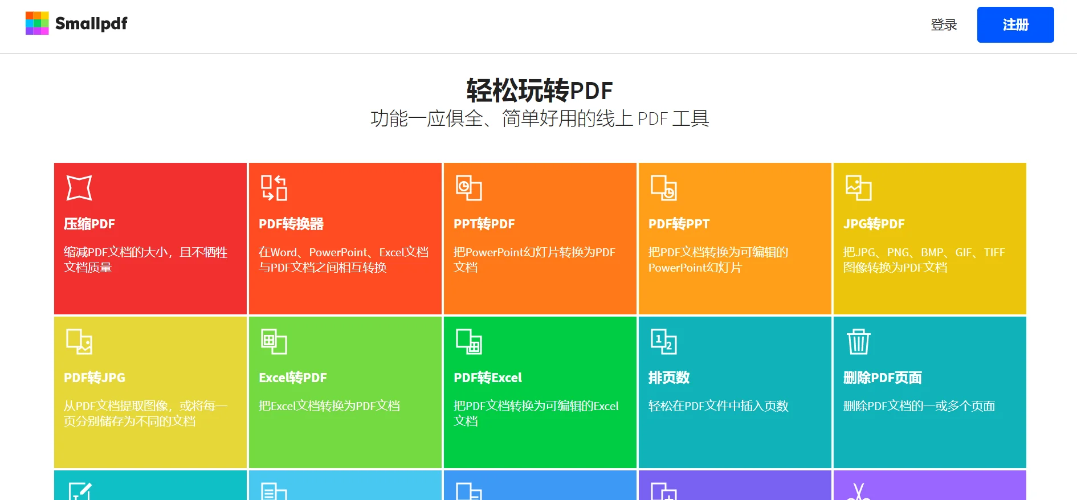The width and height of the screenshot is (1077, 500).
Task: Open the Excel转PDF title
Action: click(293, 378)
